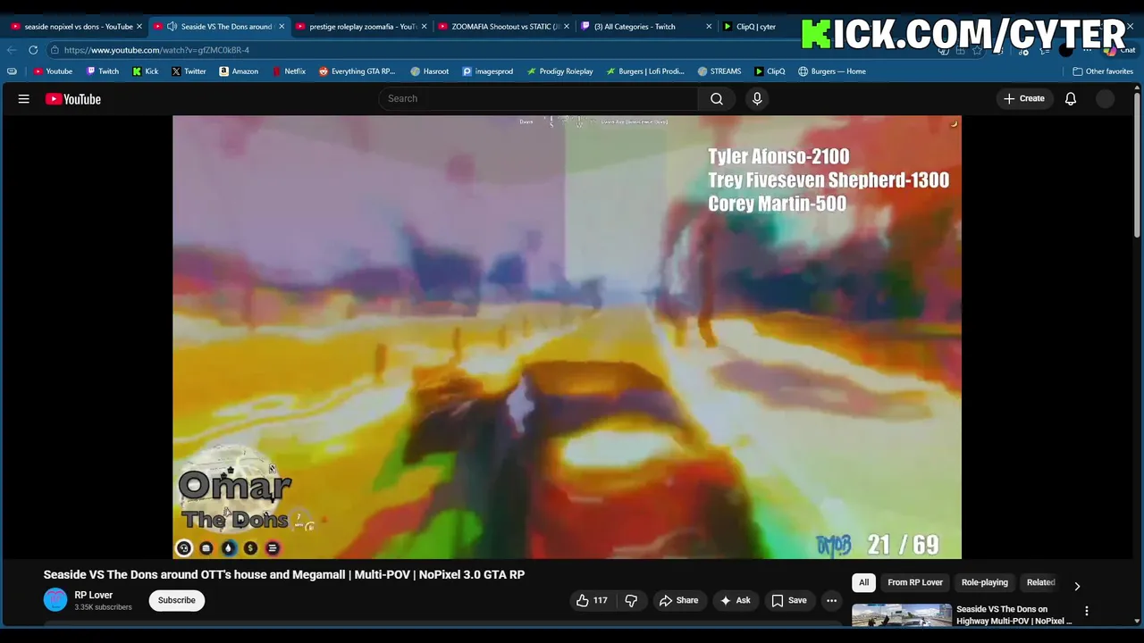Open the STREAMS bookmark
1144x643 pixels.
[719, 71]
